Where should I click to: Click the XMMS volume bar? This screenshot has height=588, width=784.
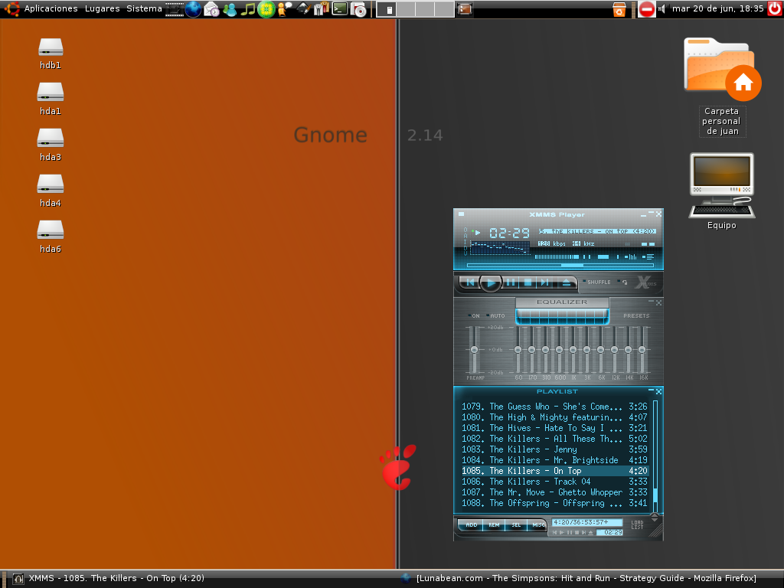pyautogui.click(x=557, y=257)
